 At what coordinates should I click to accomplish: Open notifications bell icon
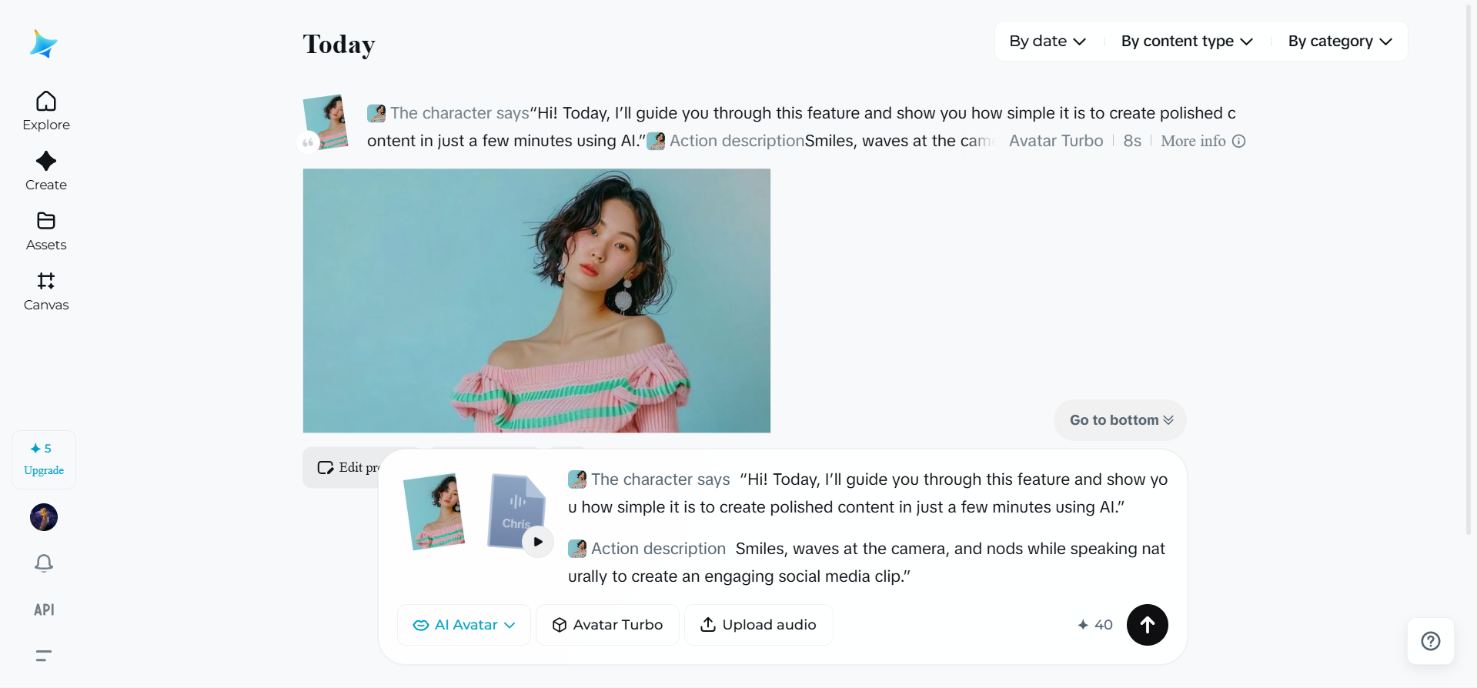pos(44,563)
